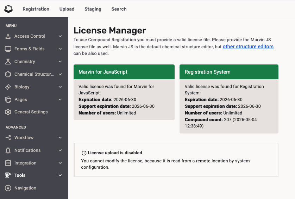Click the info icon beside License upload is disabled
The height and width of the screenshot is (199, 295).
84,153
